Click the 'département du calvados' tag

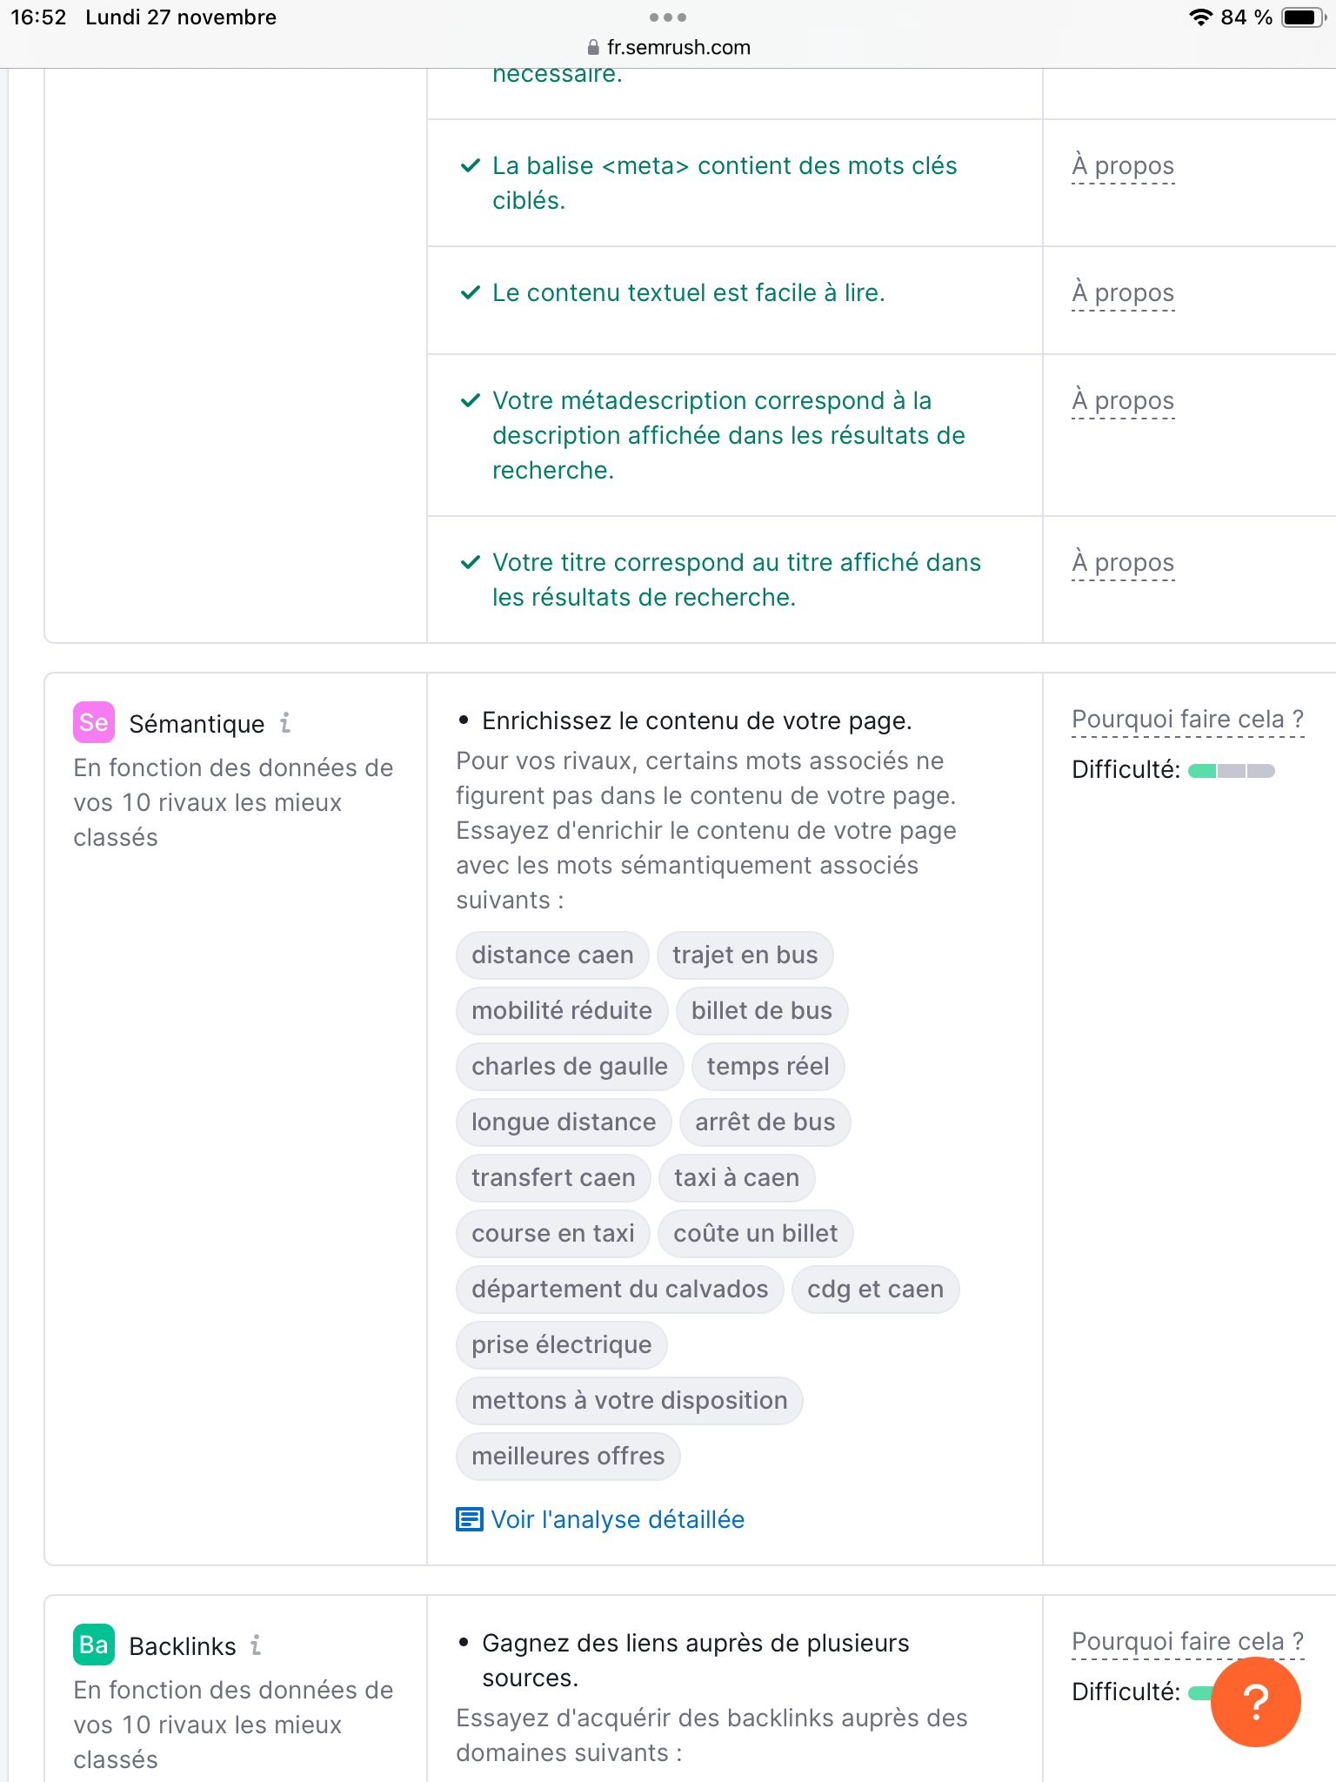620,1290
